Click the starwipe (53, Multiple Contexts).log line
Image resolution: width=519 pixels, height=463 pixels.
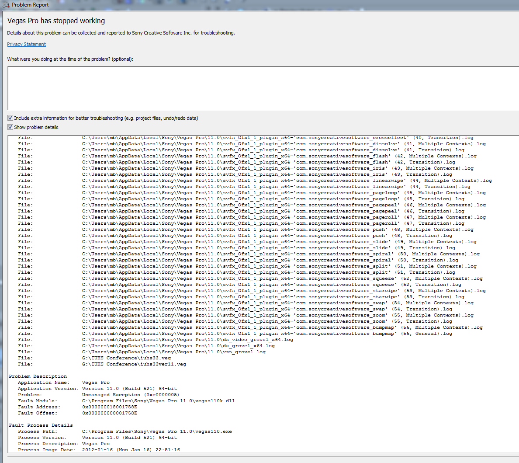(252, 291)
